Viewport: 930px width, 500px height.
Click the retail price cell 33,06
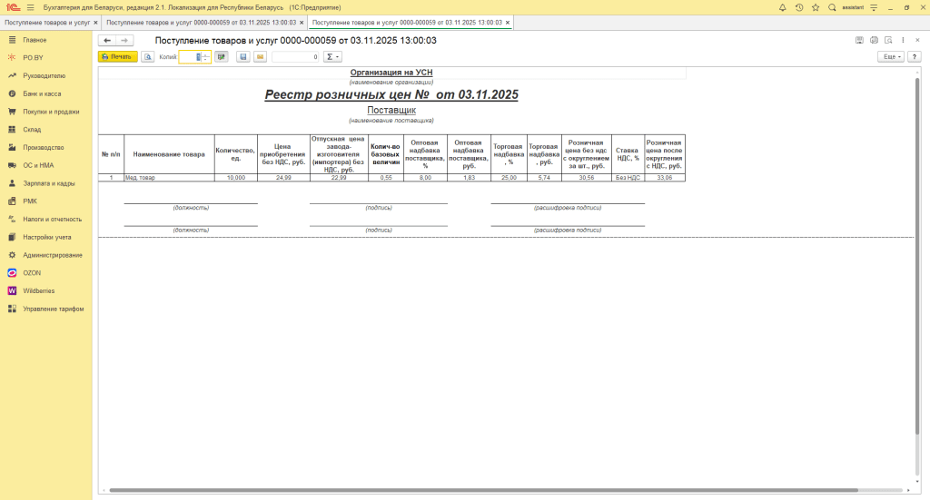click(x=665, y=178)
